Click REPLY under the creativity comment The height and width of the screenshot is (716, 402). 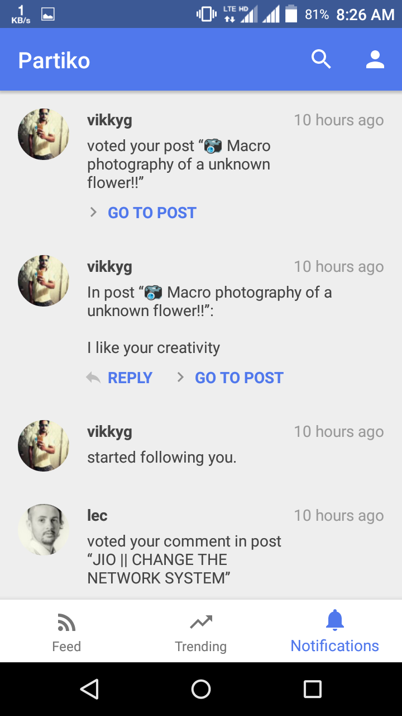[130, 378]
